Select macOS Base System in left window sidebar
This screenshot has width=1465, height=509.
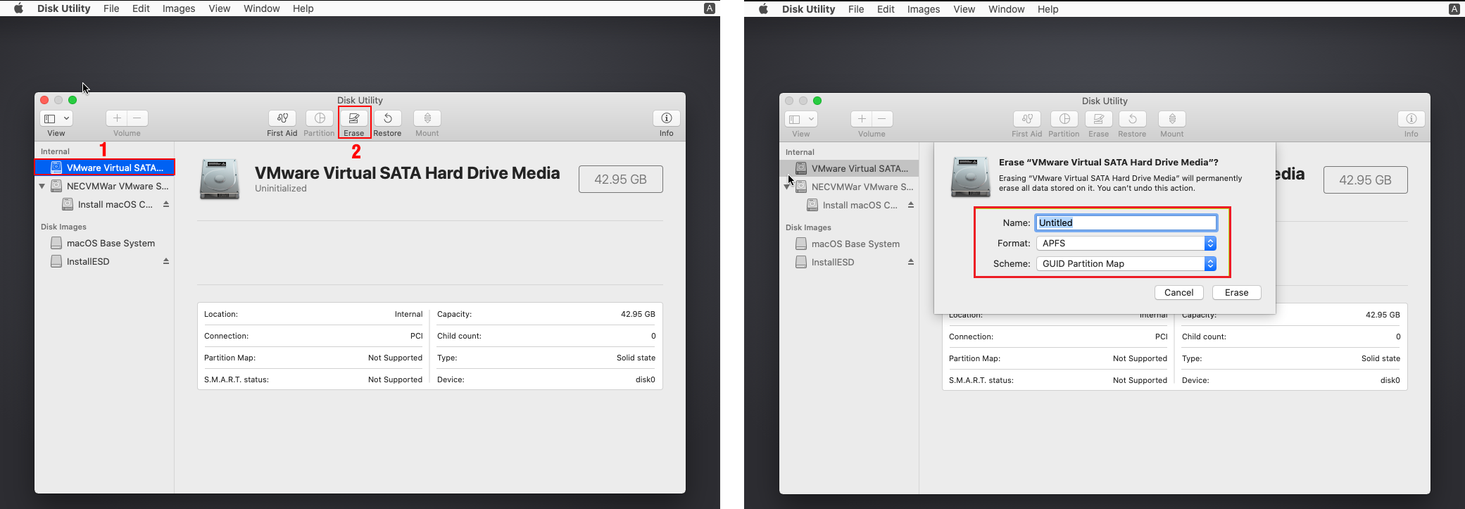point(111,243)
